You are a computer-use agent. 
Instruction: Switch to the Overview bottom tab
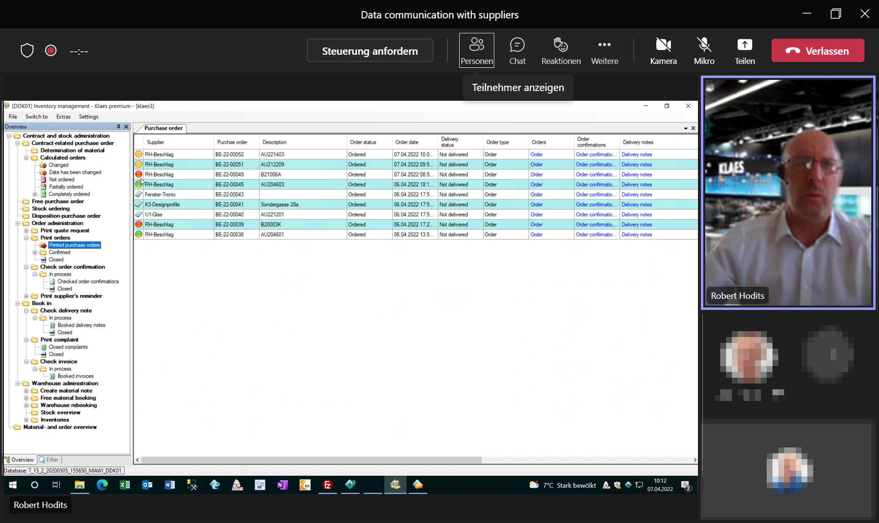pyautogui.click(x=19, y=460)
